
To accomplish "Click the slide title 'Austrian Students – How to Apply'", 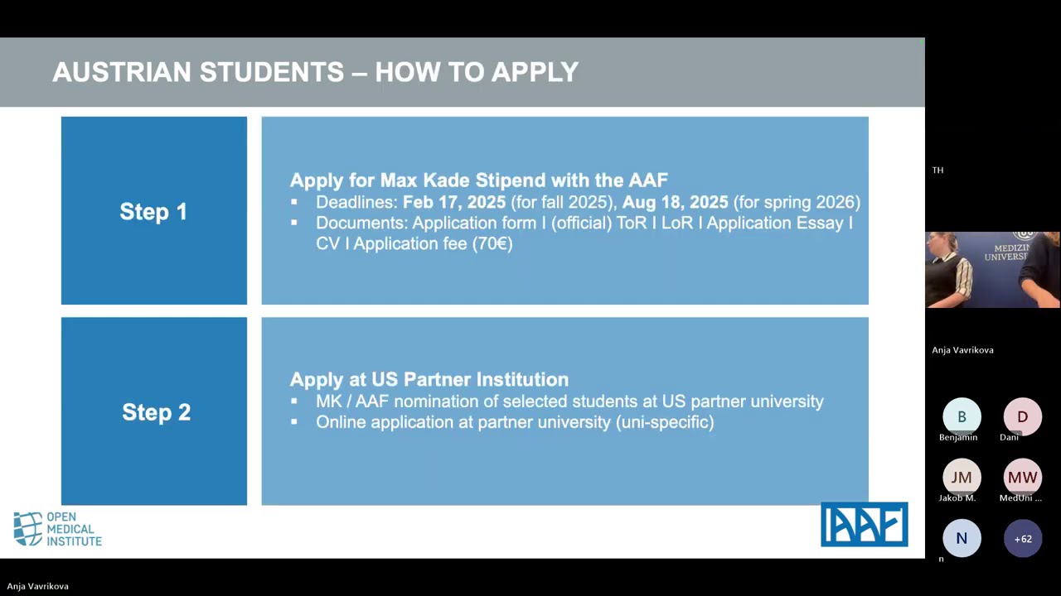I will pos(315,73).
